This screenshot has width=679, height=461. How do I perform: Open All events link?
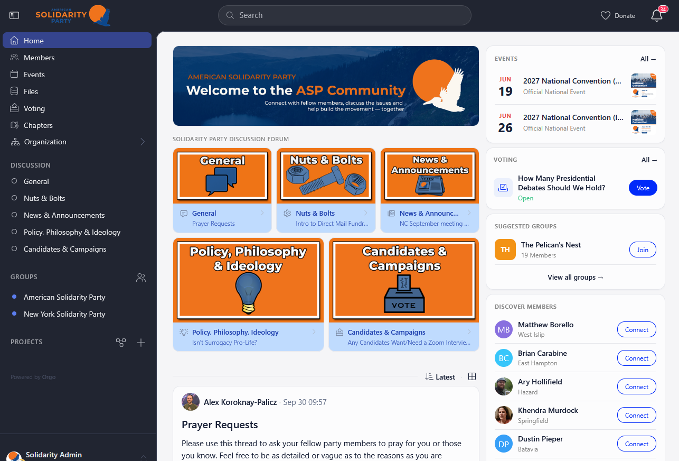click(x=648, y=59)
